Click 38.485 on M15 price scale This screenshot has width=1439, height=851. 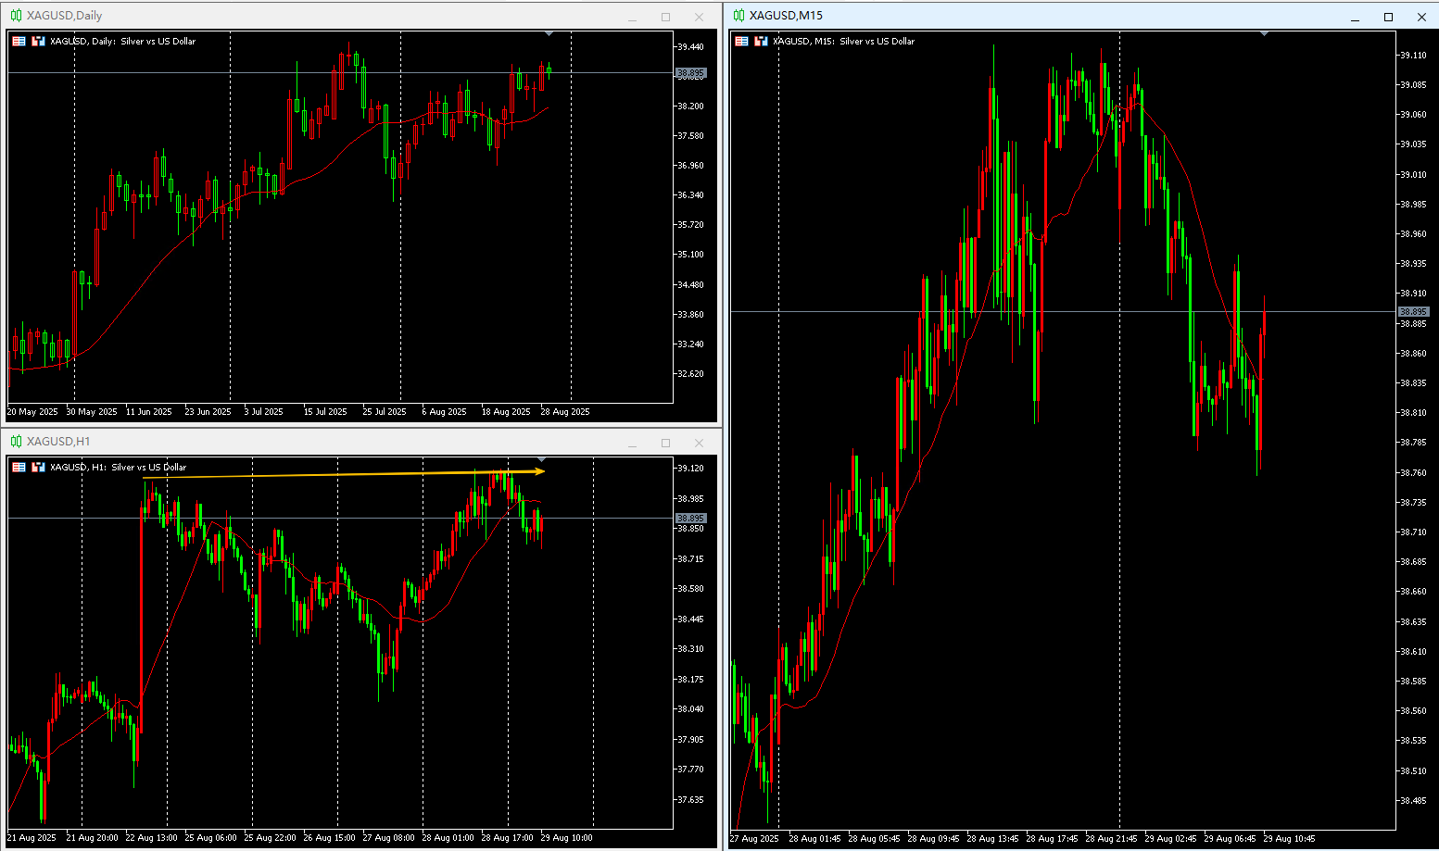pos(1413,800)
